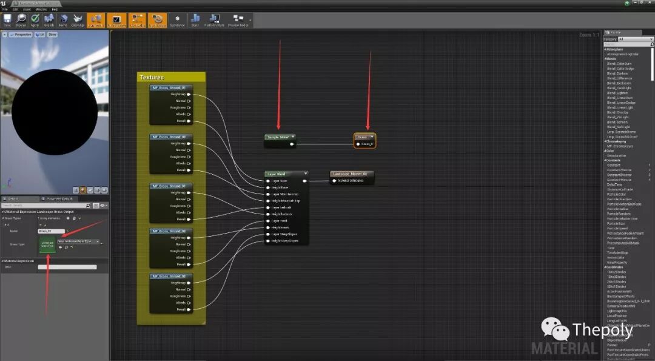Click the Apply checkmark icon

point(35,20)
